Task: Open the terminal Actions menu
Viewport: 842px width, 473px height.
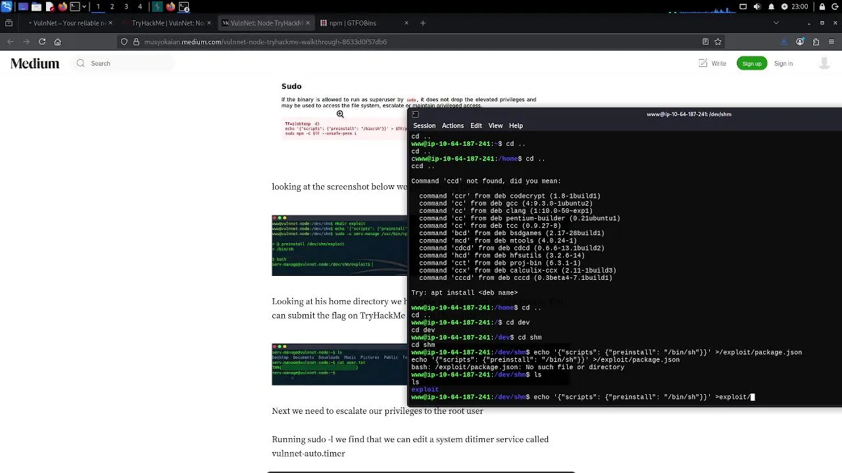Action: (453, 125)
